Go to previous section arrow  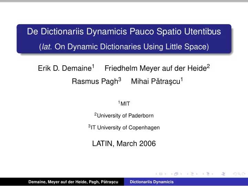pyautogui.click(x=203, y=174)
